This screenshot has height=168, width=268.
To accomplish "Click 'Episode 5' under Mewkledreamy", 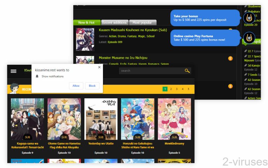I will pyautogui.click(x=174, y=153).
